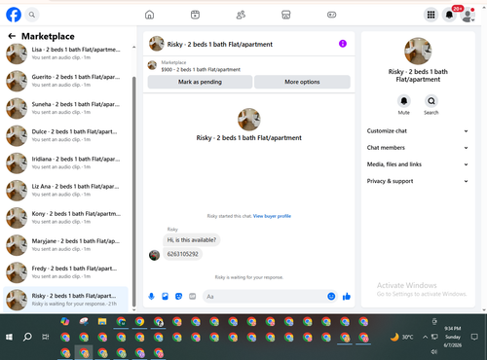Click the Marketplace back arrow

click(x=12, y=36)
